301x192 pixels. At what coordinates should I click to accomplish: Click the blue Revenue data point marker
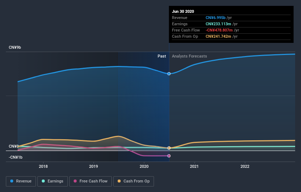coord(169,74)
